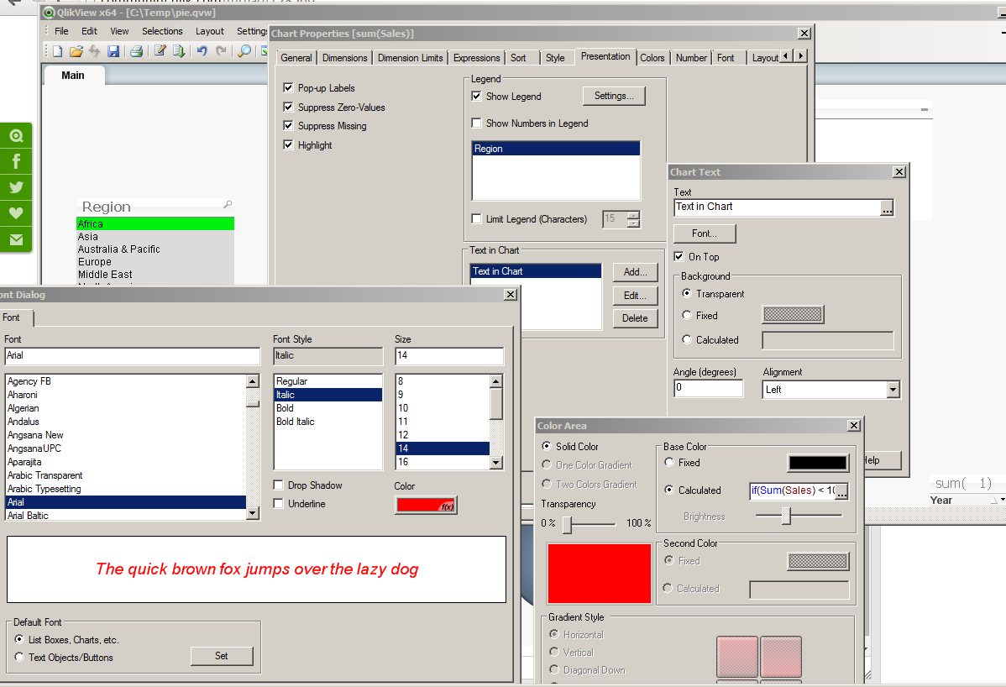Toggle Suppress Missing checkbox

click(x=288, y=126)
